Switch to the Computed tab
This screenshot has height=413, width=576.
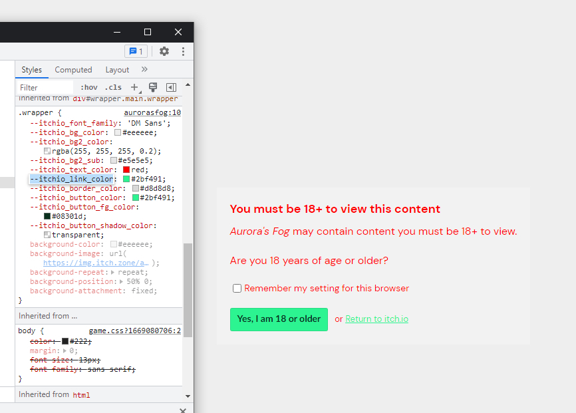click(73, 70)
